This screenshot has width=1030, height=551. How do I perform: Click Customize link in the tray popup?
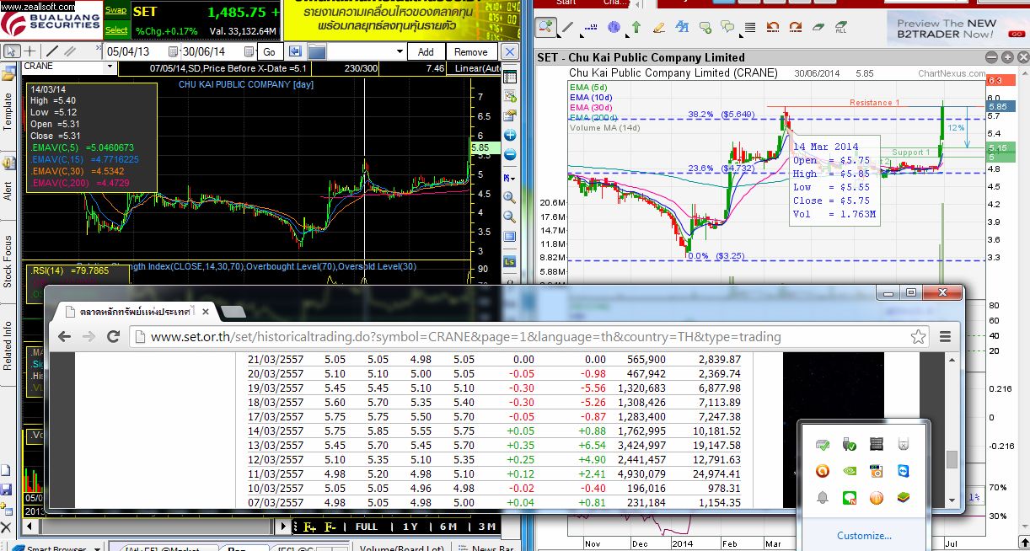click(x=864, y=535)
